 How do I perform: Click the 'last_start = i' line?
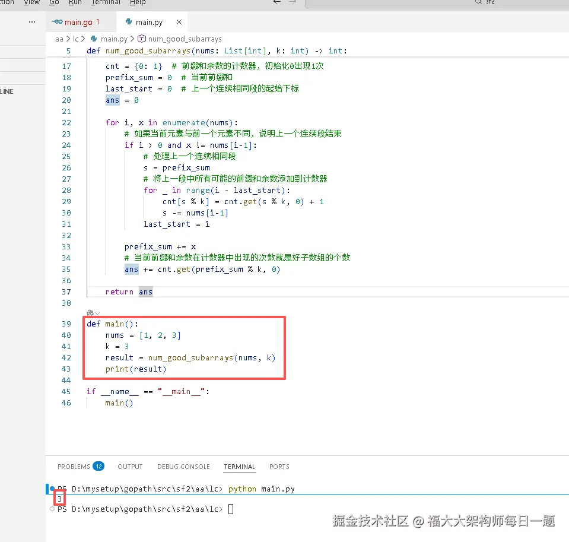pyautogui.click(x=176, y=224)
